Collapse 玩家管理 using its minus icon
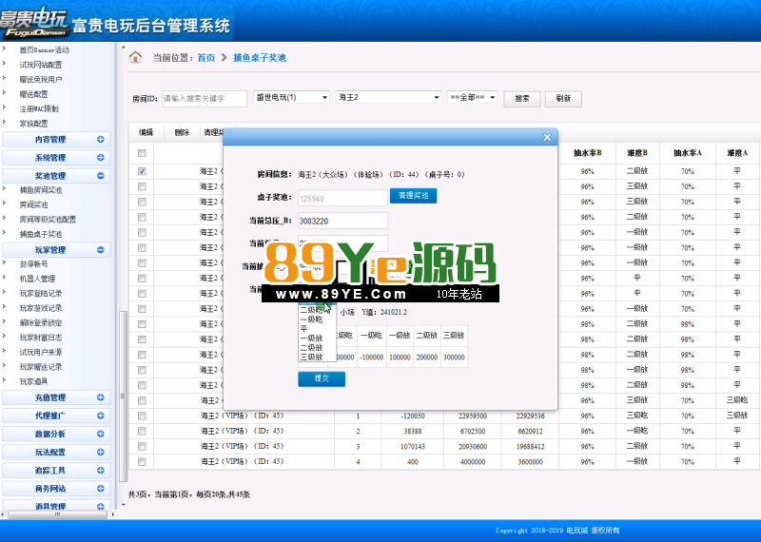 coord(101,250)
